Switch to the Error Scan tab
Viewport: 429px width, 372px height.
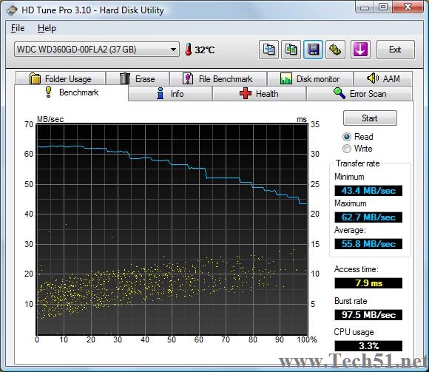(x=359, y=93)
